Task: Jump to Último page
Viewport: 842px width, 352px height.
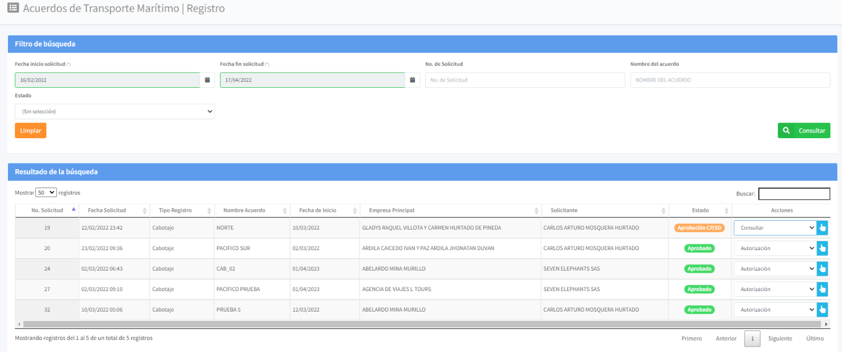Action: pos(815,338)
